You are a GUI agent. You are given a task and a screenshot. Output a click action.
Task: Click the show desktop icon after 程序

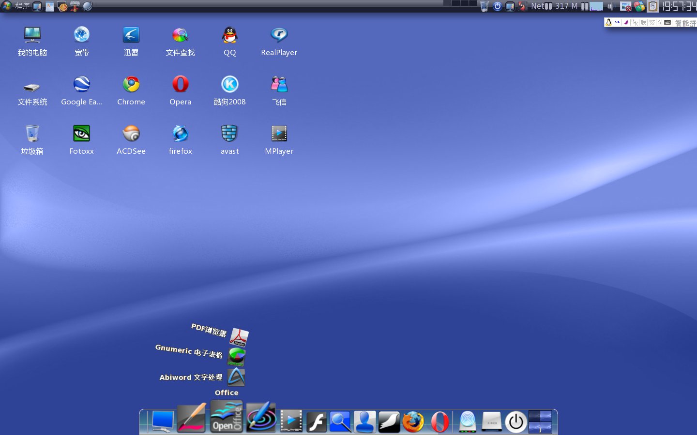[37, 6]
